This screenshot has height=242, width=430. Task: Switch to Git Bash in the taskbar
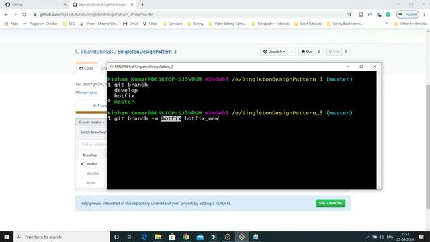click(242, 237)
